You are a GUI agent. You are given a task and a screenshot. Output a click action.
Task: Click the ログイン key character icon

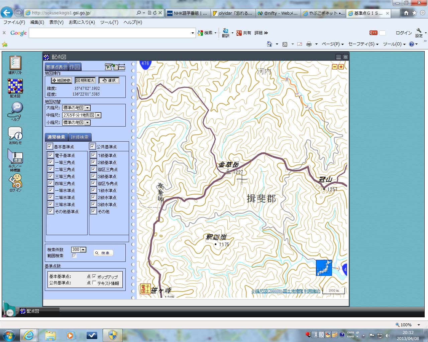point(15,181)
